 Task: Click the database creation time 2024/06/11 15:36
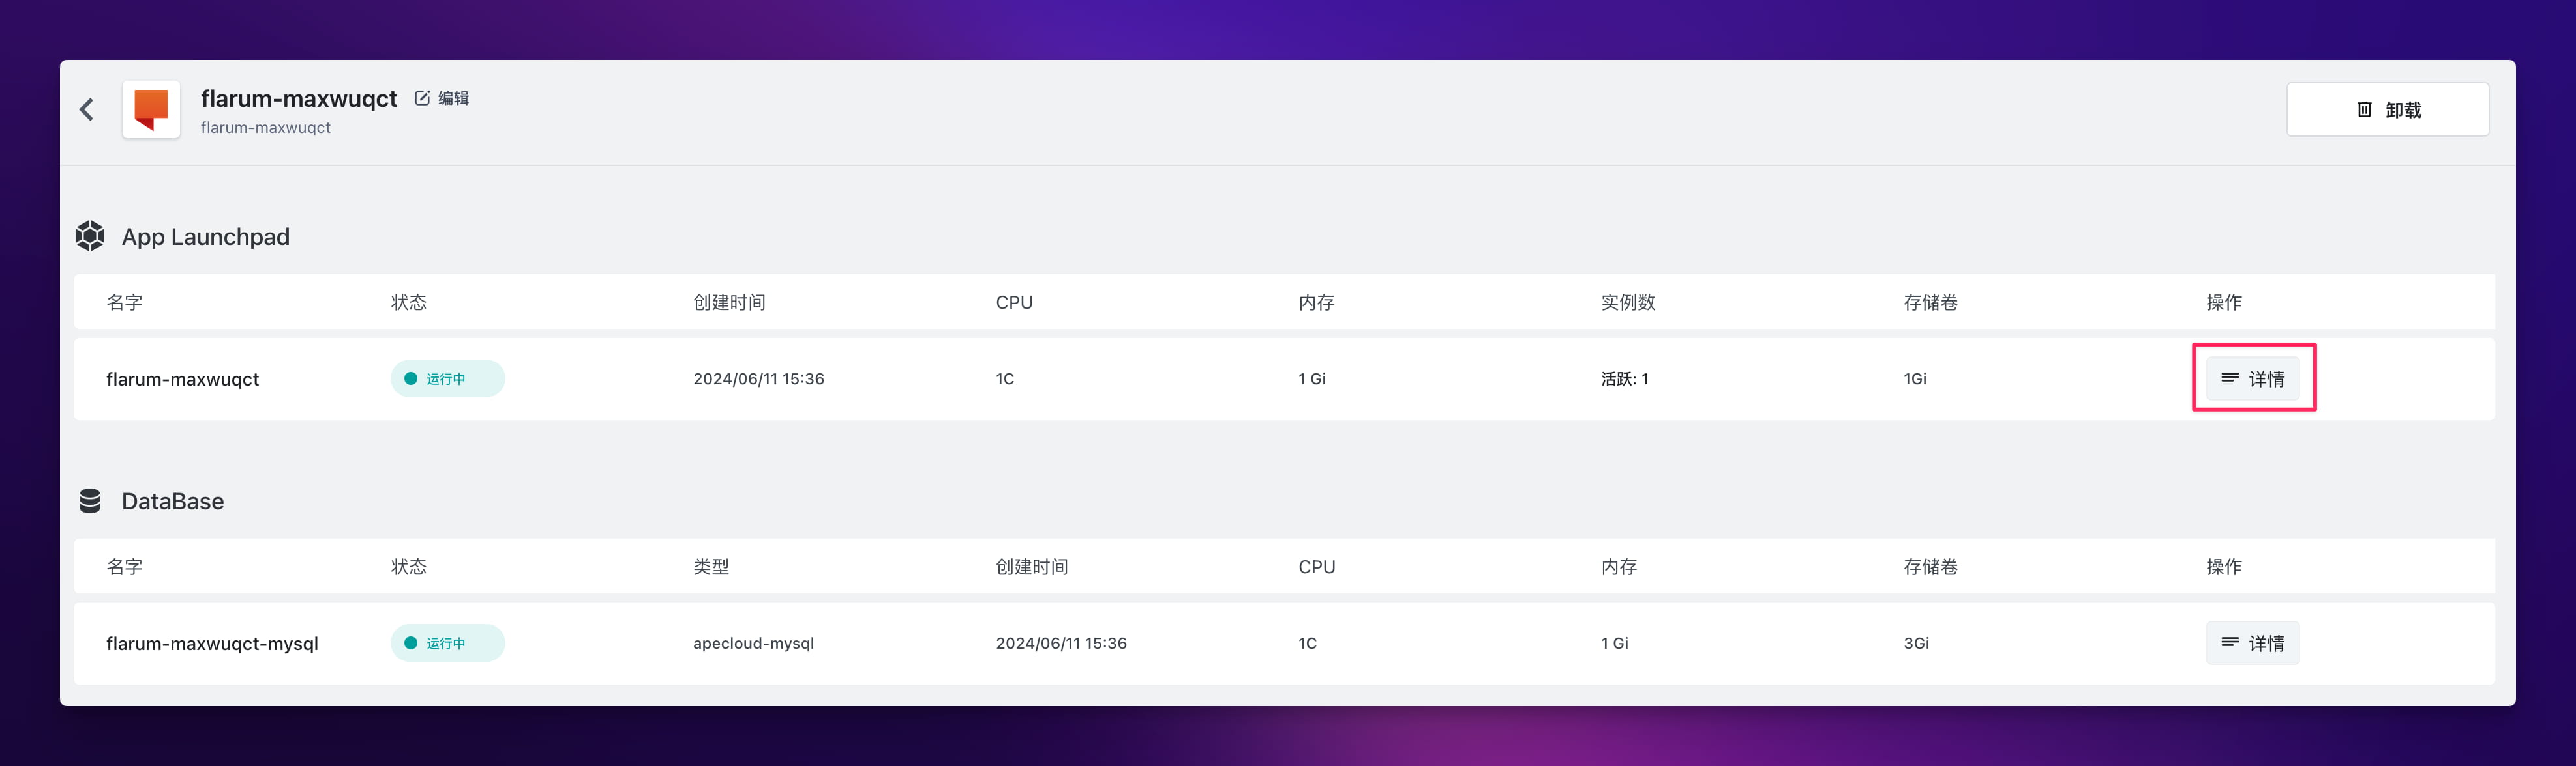pyautogui.click(x=1061, y=643)
